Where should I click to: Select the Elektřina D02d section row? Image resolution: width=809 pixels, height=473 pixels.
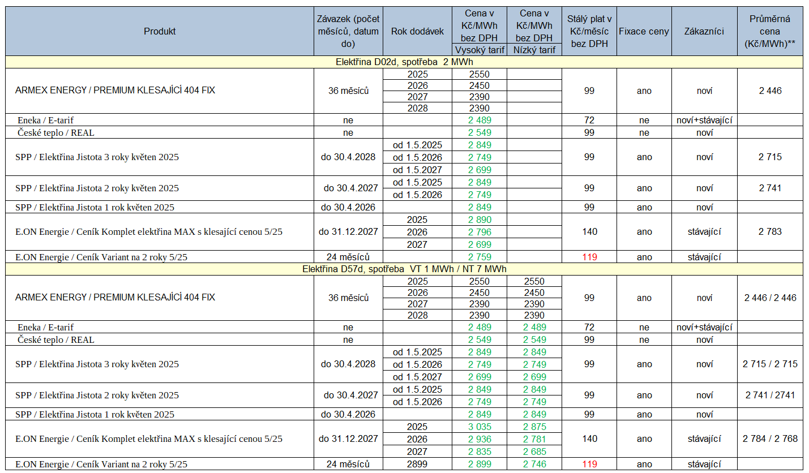404,62
